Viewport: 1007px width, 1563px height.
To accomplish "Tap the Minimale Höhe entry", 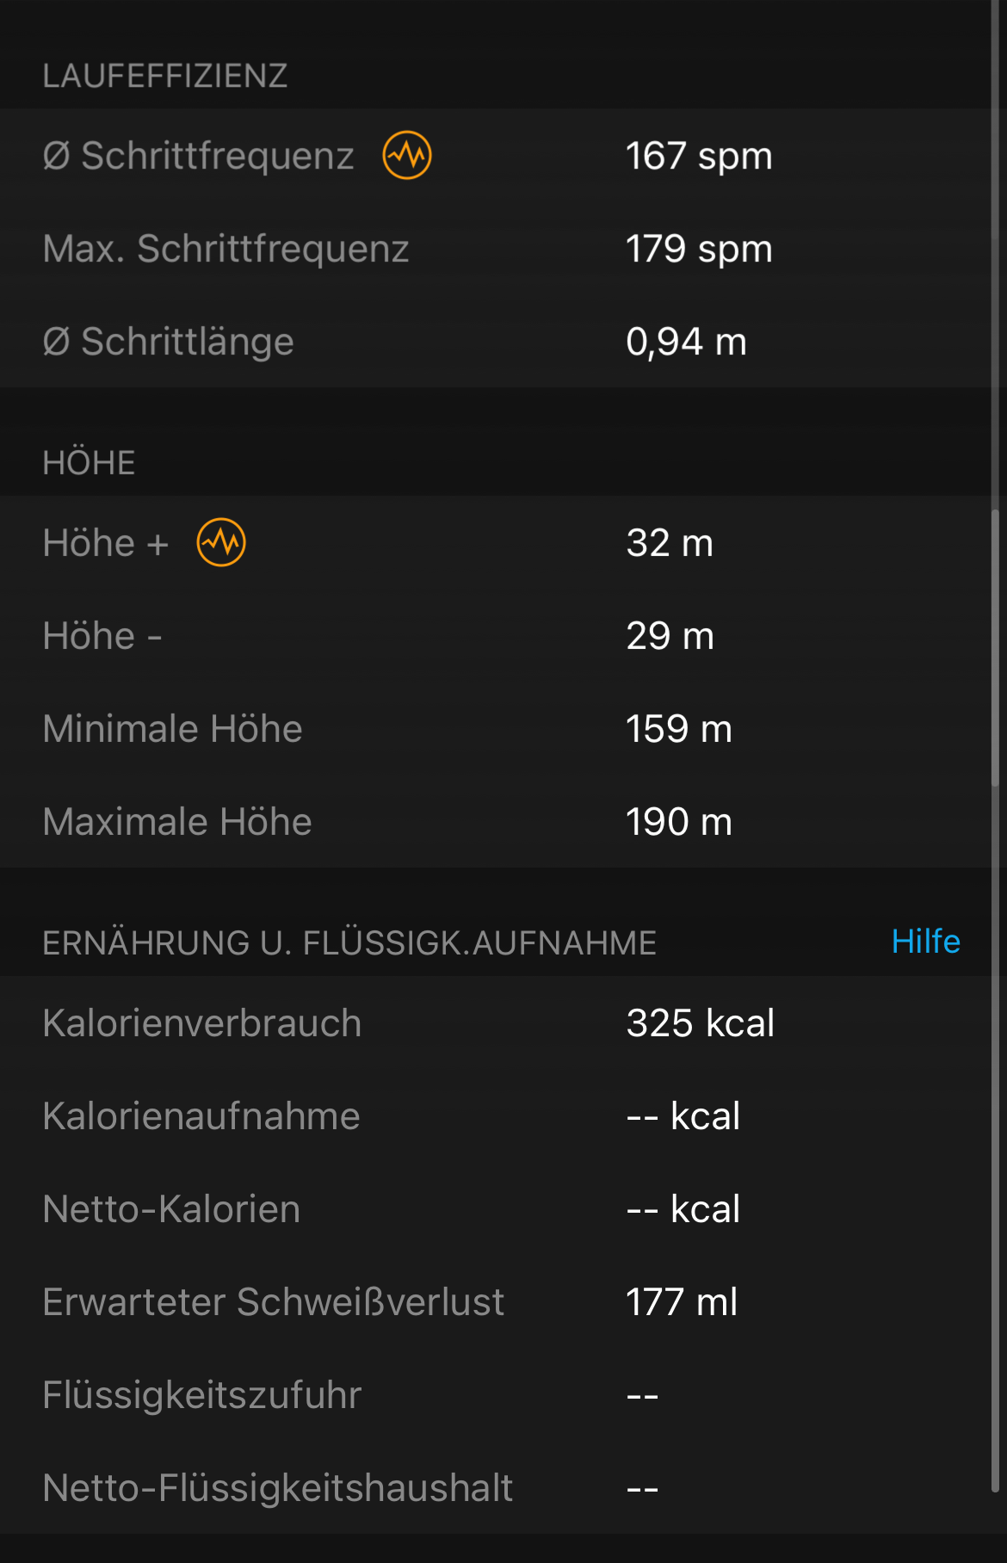I will tap(172, 729).
